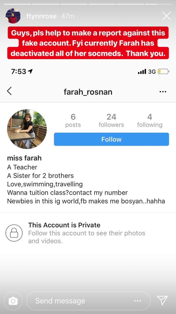Tap ftynnrose story avatar picture
Screen dimensions: 176x314
(x=13, y=16)
